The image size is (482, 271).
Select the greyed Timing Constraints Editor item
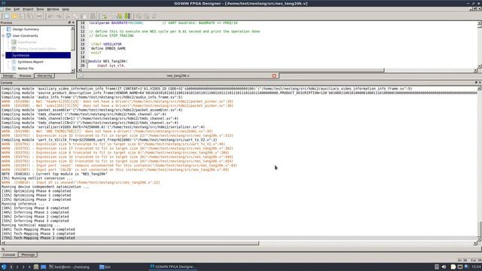click(x=37, y=48)
